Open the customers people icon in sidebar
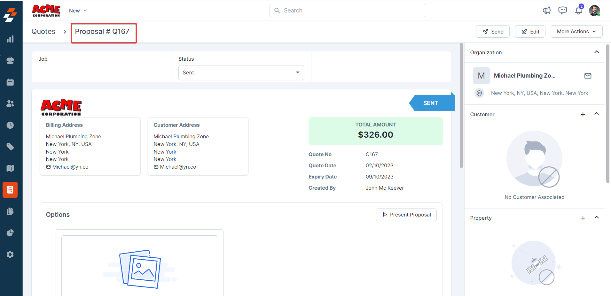 click(x=10, y=103)
